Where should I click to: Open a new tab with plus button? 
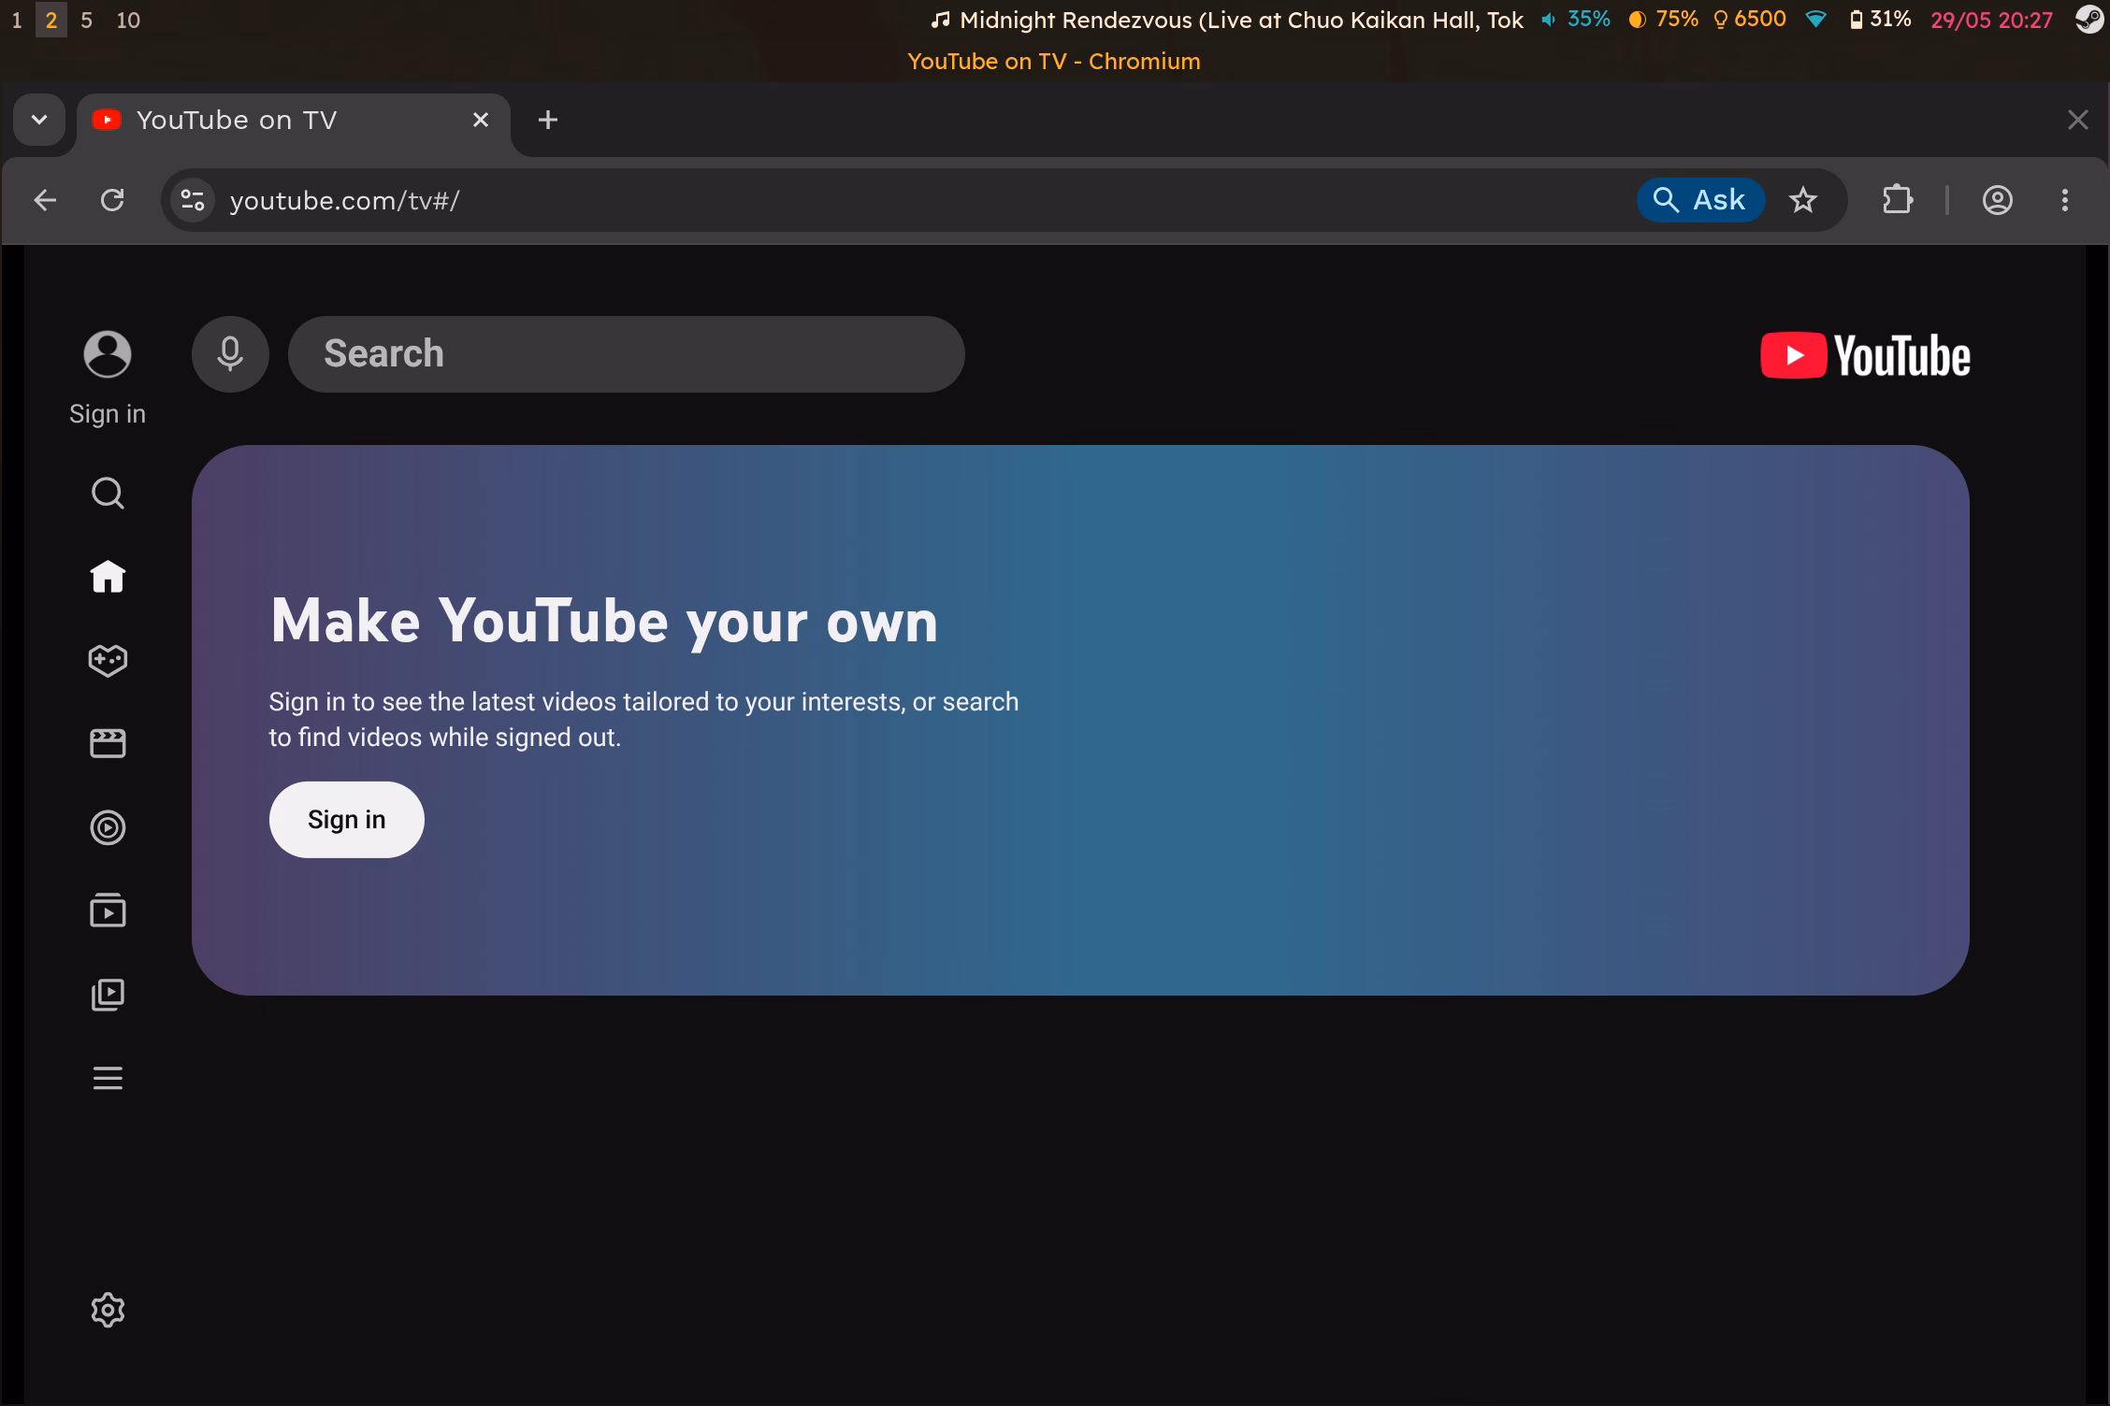click(x=548, y=120)
